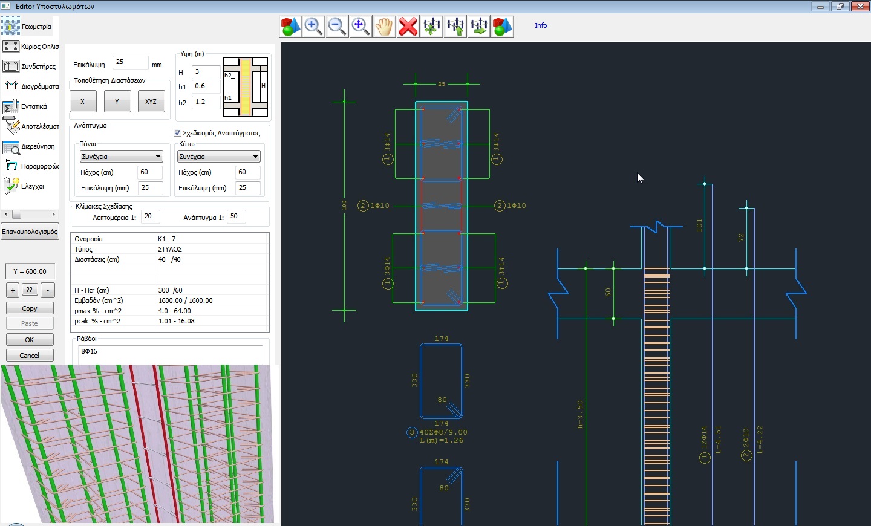The width and height of the screenshot is (871, 526).
Task: Click the Copy button
Action: coord(30,308)
